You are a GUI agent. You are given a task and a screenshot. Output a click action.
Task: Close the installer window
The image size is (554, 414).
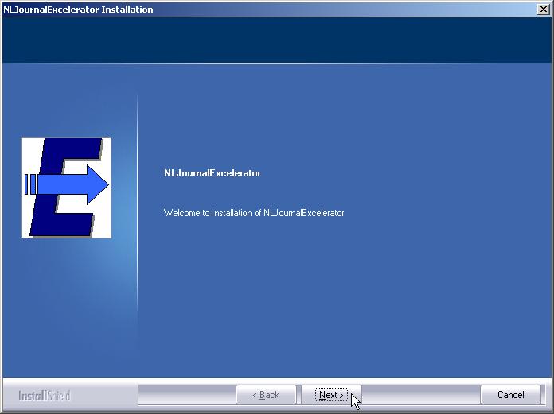544,10
